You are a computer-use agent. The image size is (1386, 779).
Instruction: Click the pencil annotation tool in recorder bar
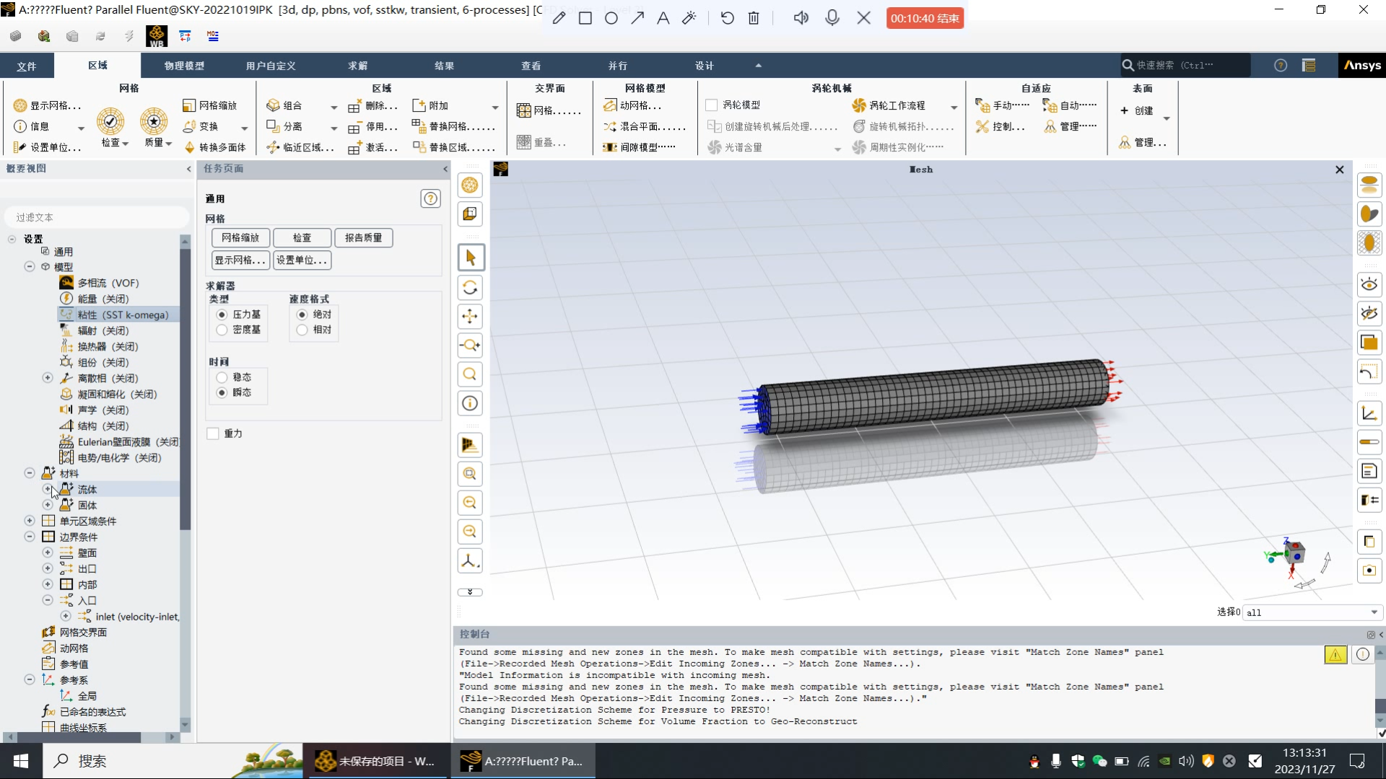[559, 18]
